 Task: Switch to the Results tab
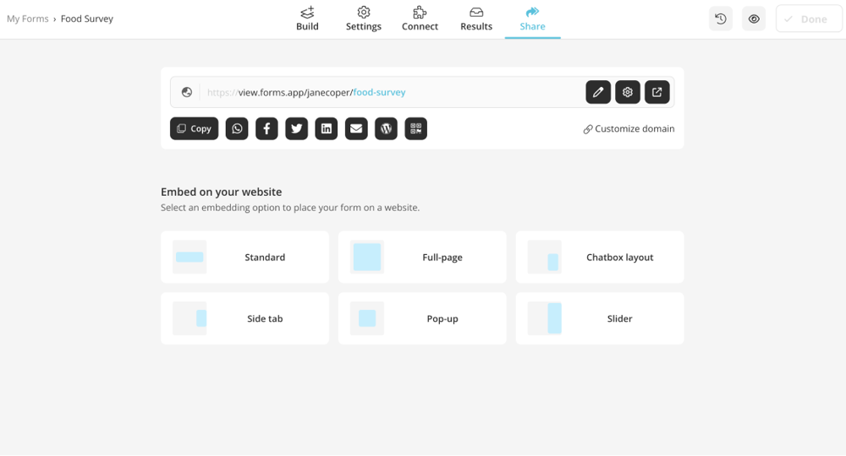(476, 19)
